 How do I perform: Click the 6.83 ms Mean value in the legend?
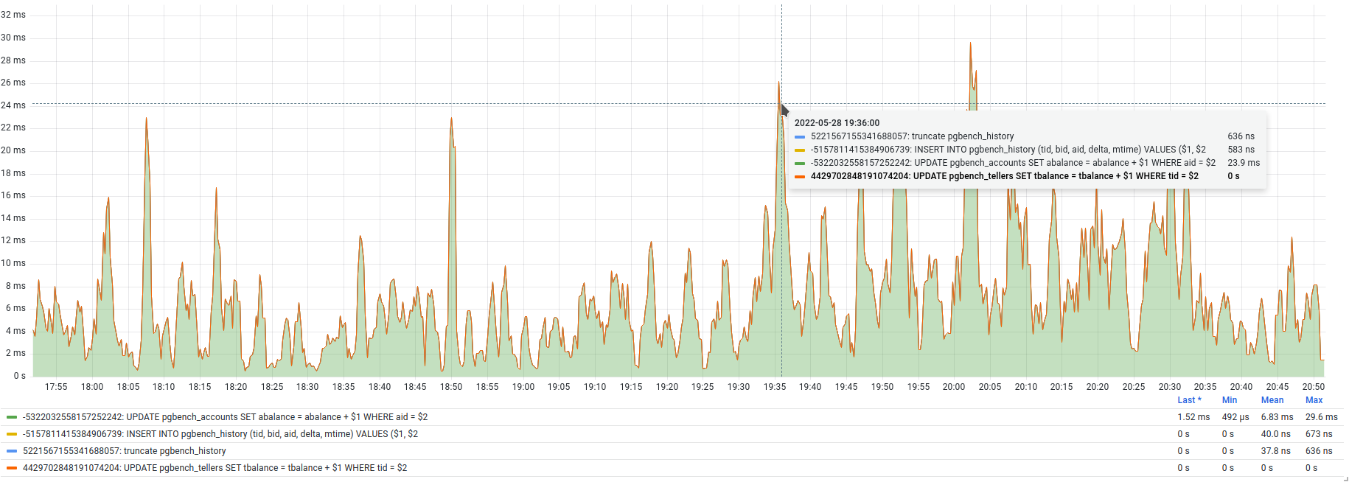[x=1277, y=417]
